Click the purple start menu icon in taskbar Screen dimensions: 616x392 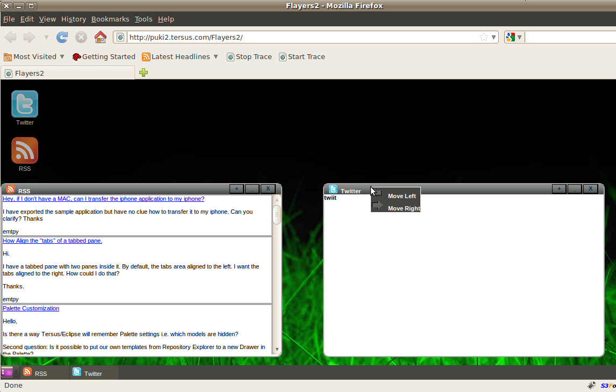pos(7,372)
